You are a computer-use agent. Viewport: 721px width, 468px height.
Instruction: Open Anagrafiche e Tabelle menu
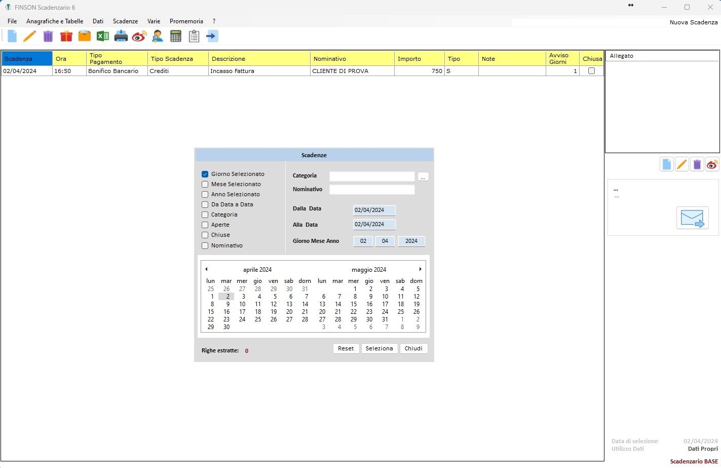55,21
